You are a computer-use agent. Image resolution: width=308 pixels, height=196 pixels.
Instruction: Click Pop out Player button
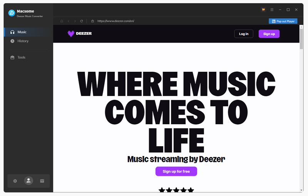tap(283, 21)
